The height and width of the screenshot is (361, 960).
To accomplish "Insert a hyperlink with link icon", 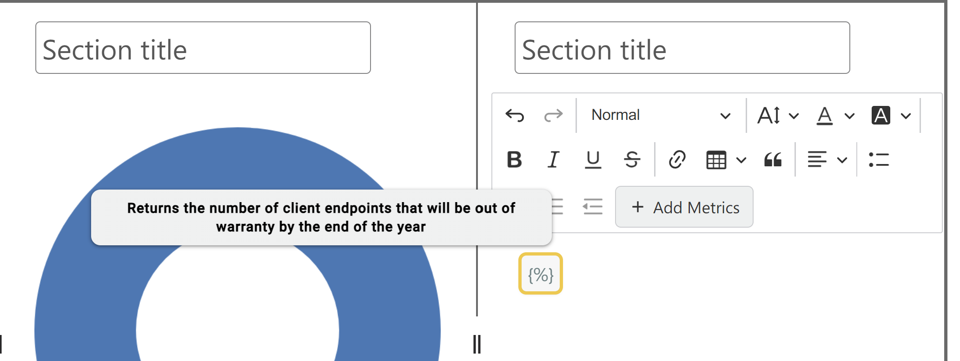I will tap(677, 160).
